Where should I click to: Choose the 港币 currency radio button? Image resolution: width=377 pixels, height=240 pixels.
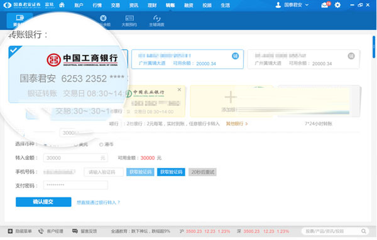101,144
